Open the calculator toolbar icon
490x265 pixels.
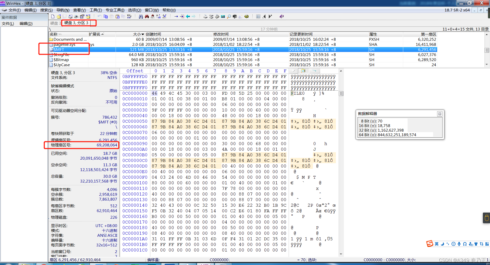point(223,17)
